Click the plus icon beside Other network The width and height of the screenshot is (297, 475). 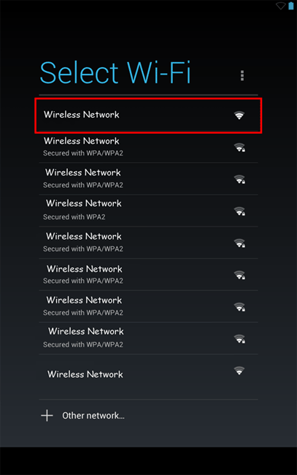[x=47, y=416]
